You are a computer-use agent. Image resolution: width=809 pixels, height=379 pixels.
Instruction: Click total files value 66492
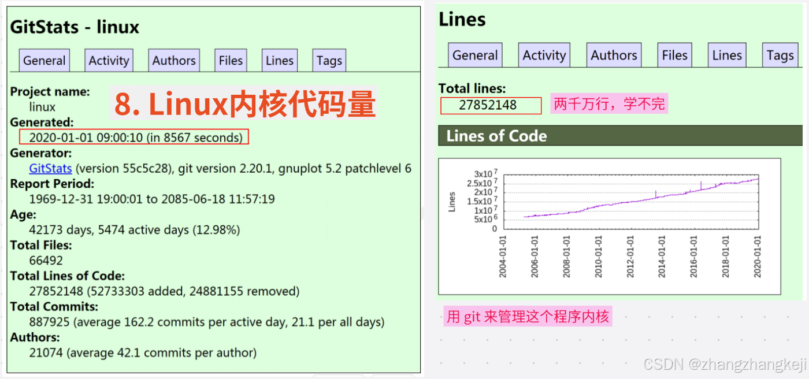[x=46, y=261]
